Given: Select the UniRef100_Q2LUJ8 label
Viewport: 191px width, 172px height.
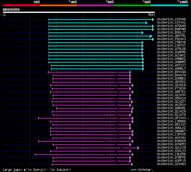Looking at the screenshot, I should click(171, 148).
